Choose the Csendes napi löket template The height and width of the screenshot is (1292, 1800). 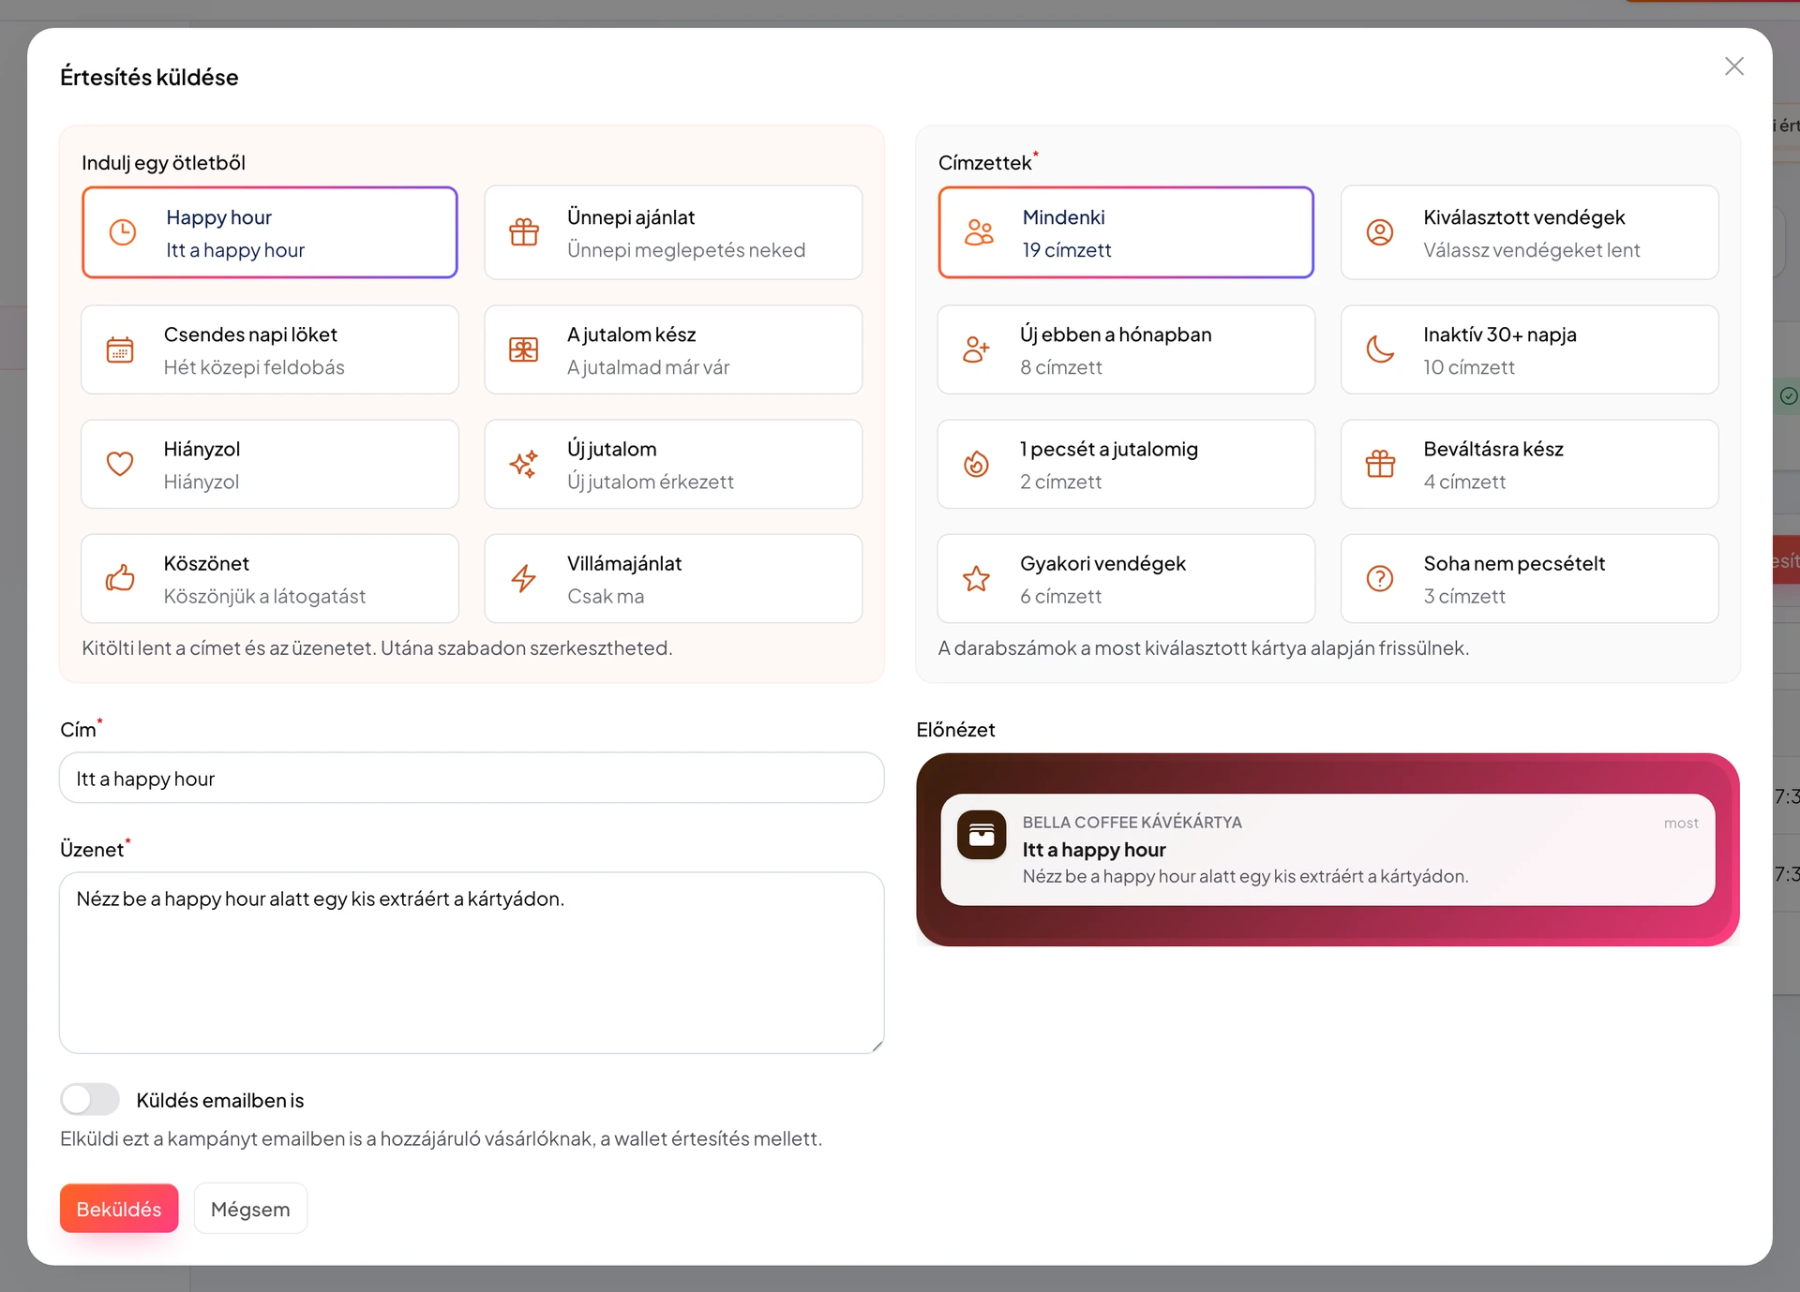point(270,349)
